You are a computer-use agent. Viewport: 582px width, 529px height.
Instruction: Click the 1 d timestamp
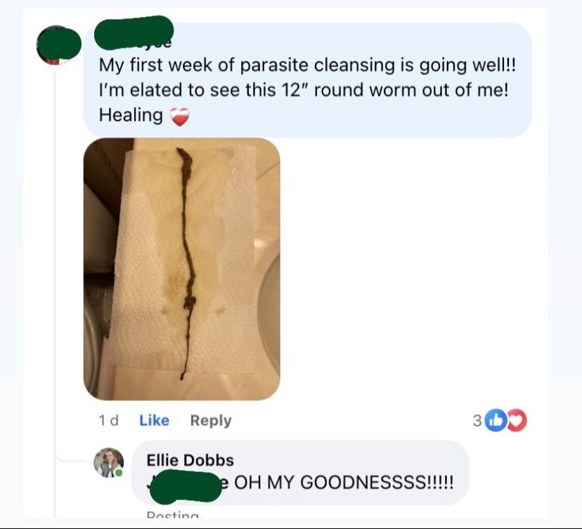pos(108,421)
